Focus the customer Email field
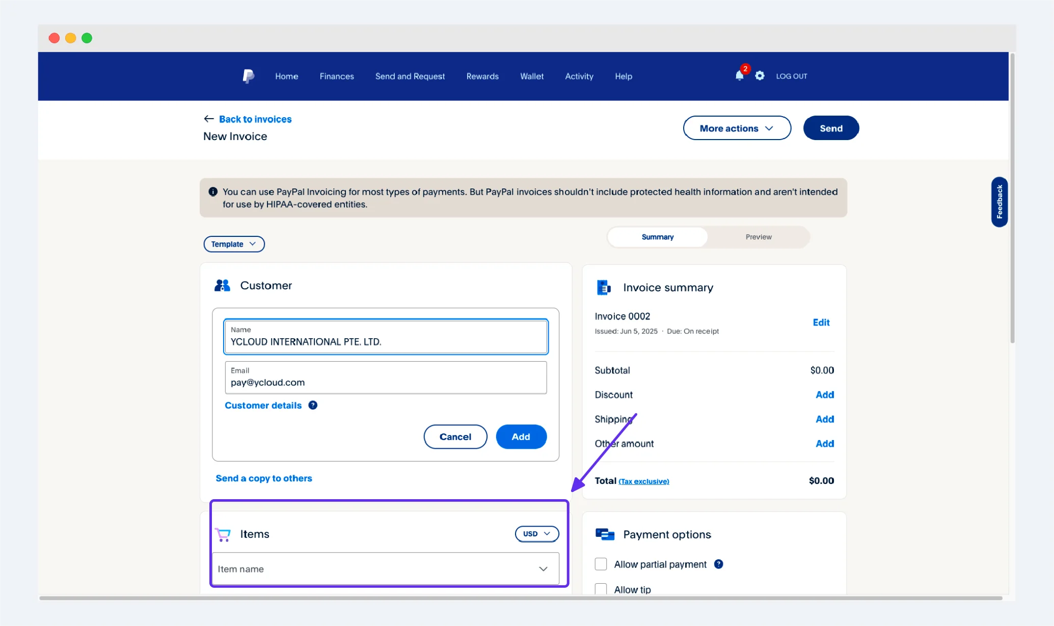 click(x=386, y=377)
